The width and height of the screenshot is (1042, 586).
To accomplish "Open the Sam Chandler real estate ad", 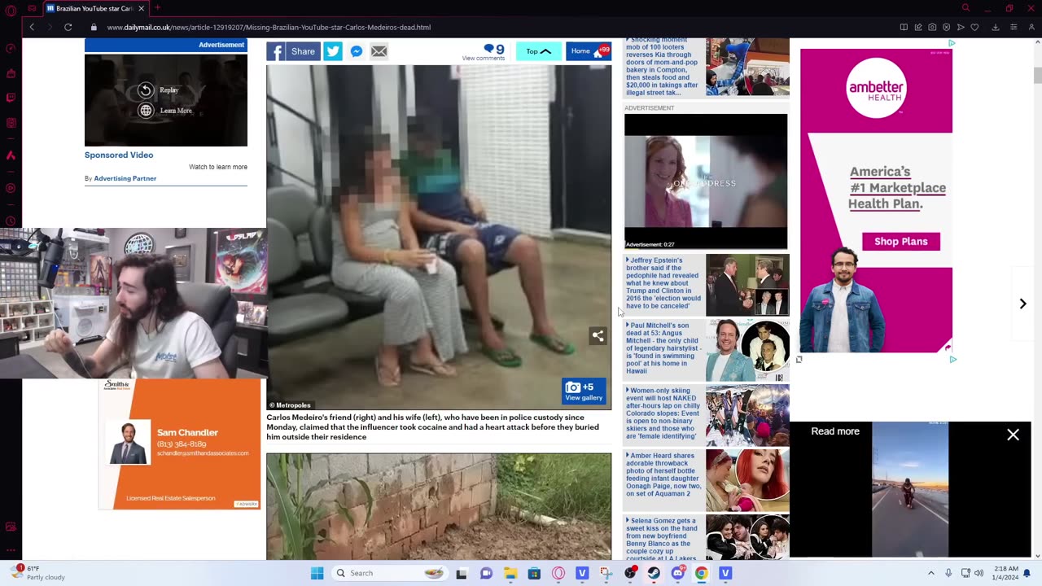I will (x=179, y=444).
